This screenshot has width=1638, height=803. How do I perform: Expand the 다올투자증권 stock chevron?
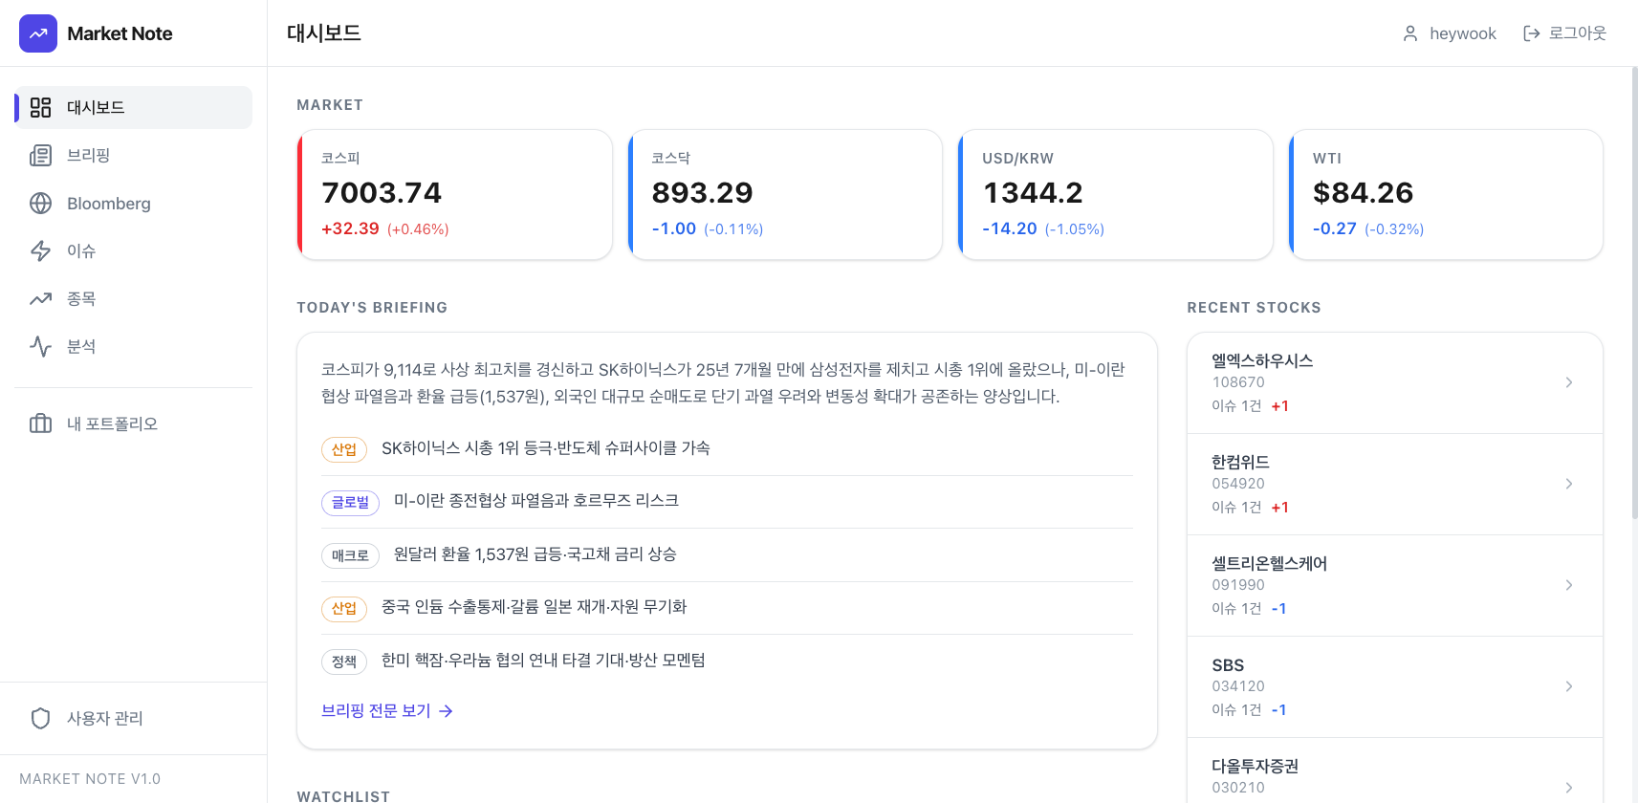pos(1569,788)
